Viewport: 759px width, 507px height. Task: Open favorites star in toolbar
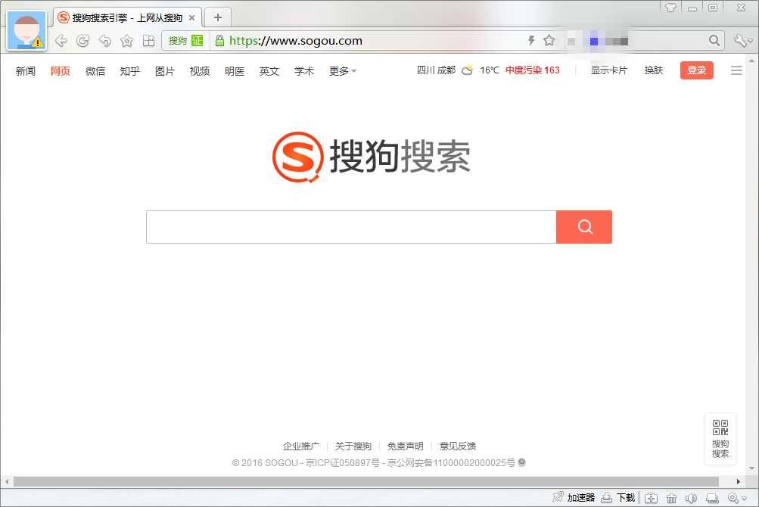pos(127,41)
